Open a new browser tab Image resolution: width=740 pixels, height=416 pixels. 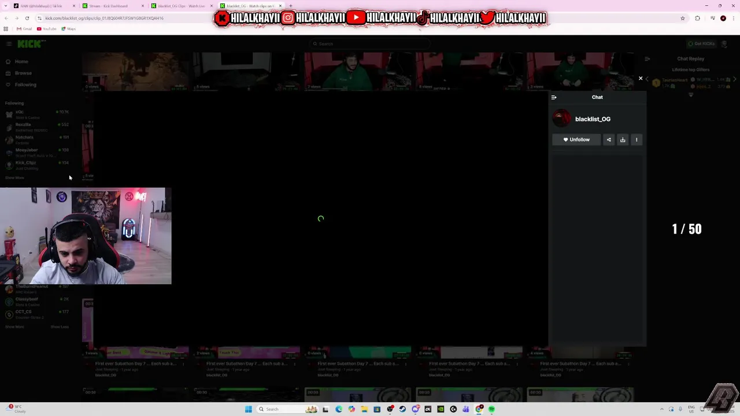tap(291, 6)
